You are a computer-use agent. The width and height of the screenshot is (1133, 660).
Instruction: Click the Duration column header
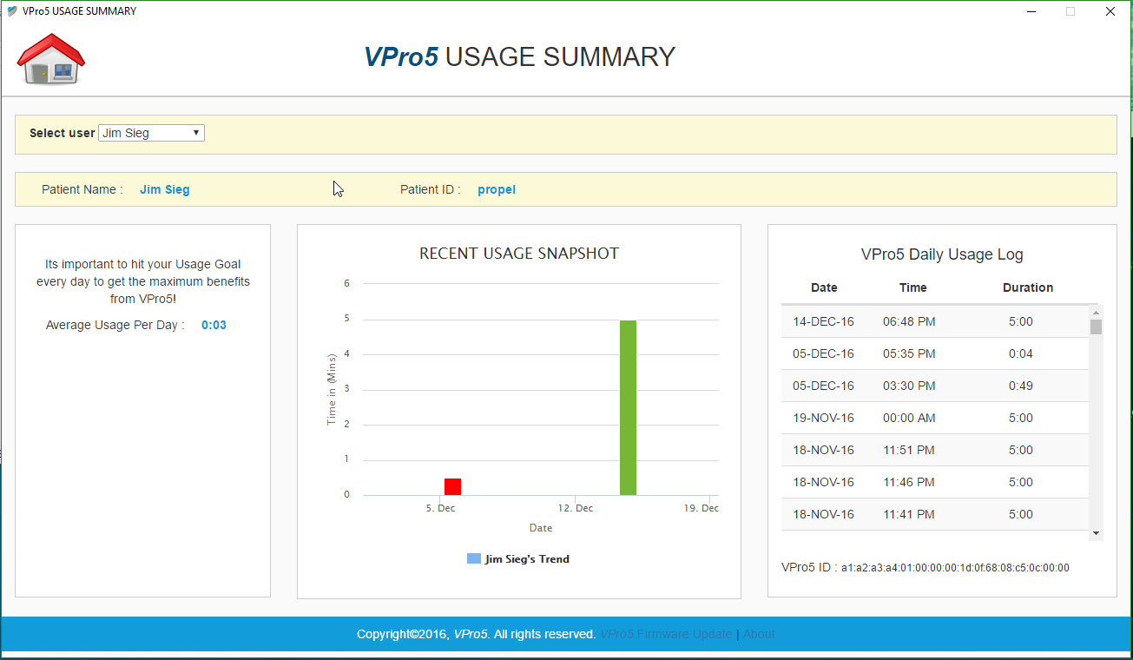[1028, 287]
